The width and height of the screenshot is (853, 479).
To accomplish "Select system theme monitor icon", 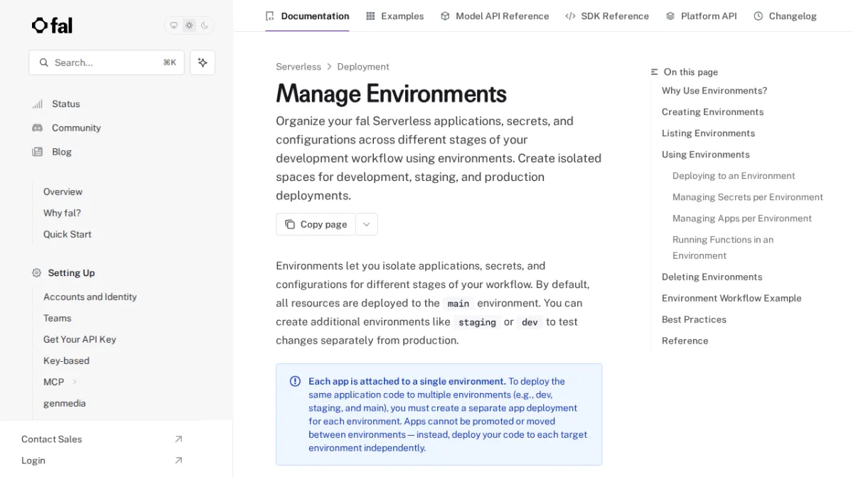I will (173, 26).
